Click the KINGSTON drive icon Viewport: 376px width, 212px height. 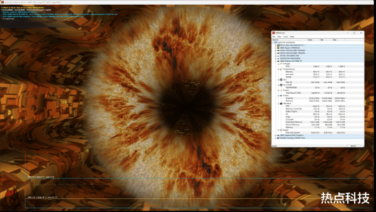pyautogui.click(x=278, y=58)
